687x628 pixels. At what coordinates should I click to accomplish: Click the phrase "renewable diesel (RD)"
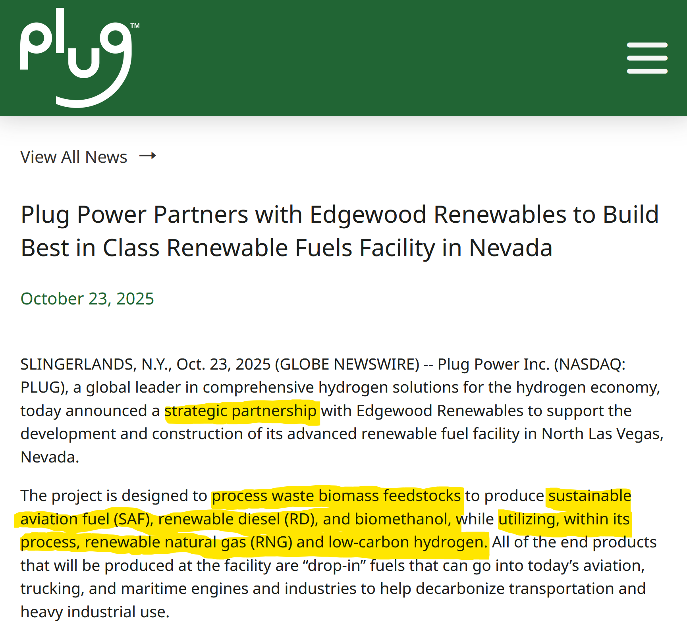click(236, 519)
